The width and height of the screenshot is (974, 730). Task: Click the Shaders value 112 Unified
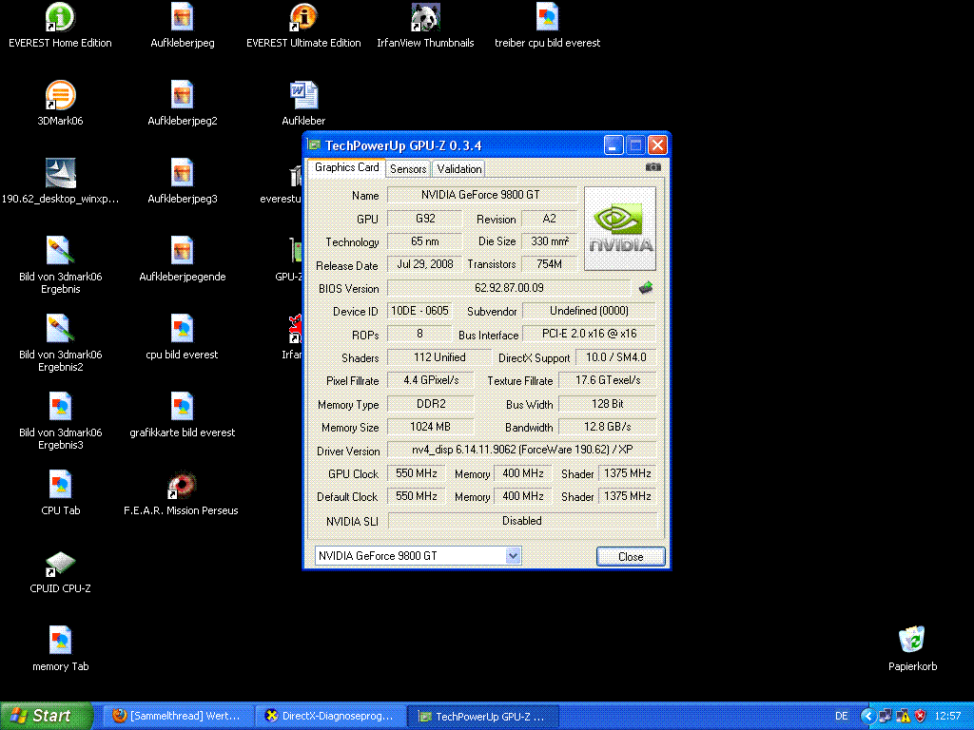click(x=439, y=357)
